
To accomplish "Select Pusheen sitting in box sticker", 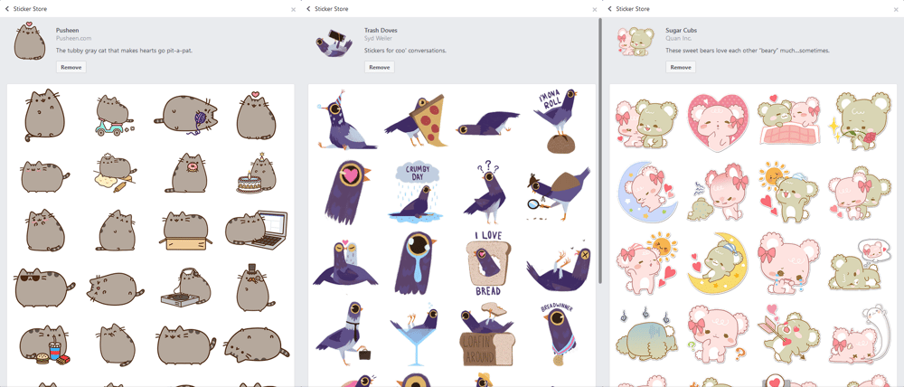I will [185, 231].
